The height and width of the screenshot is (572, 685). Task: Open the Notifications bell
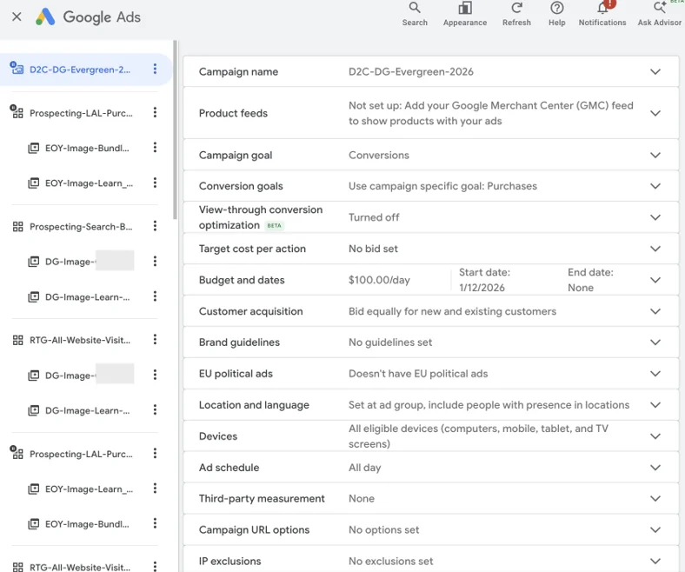602,14
